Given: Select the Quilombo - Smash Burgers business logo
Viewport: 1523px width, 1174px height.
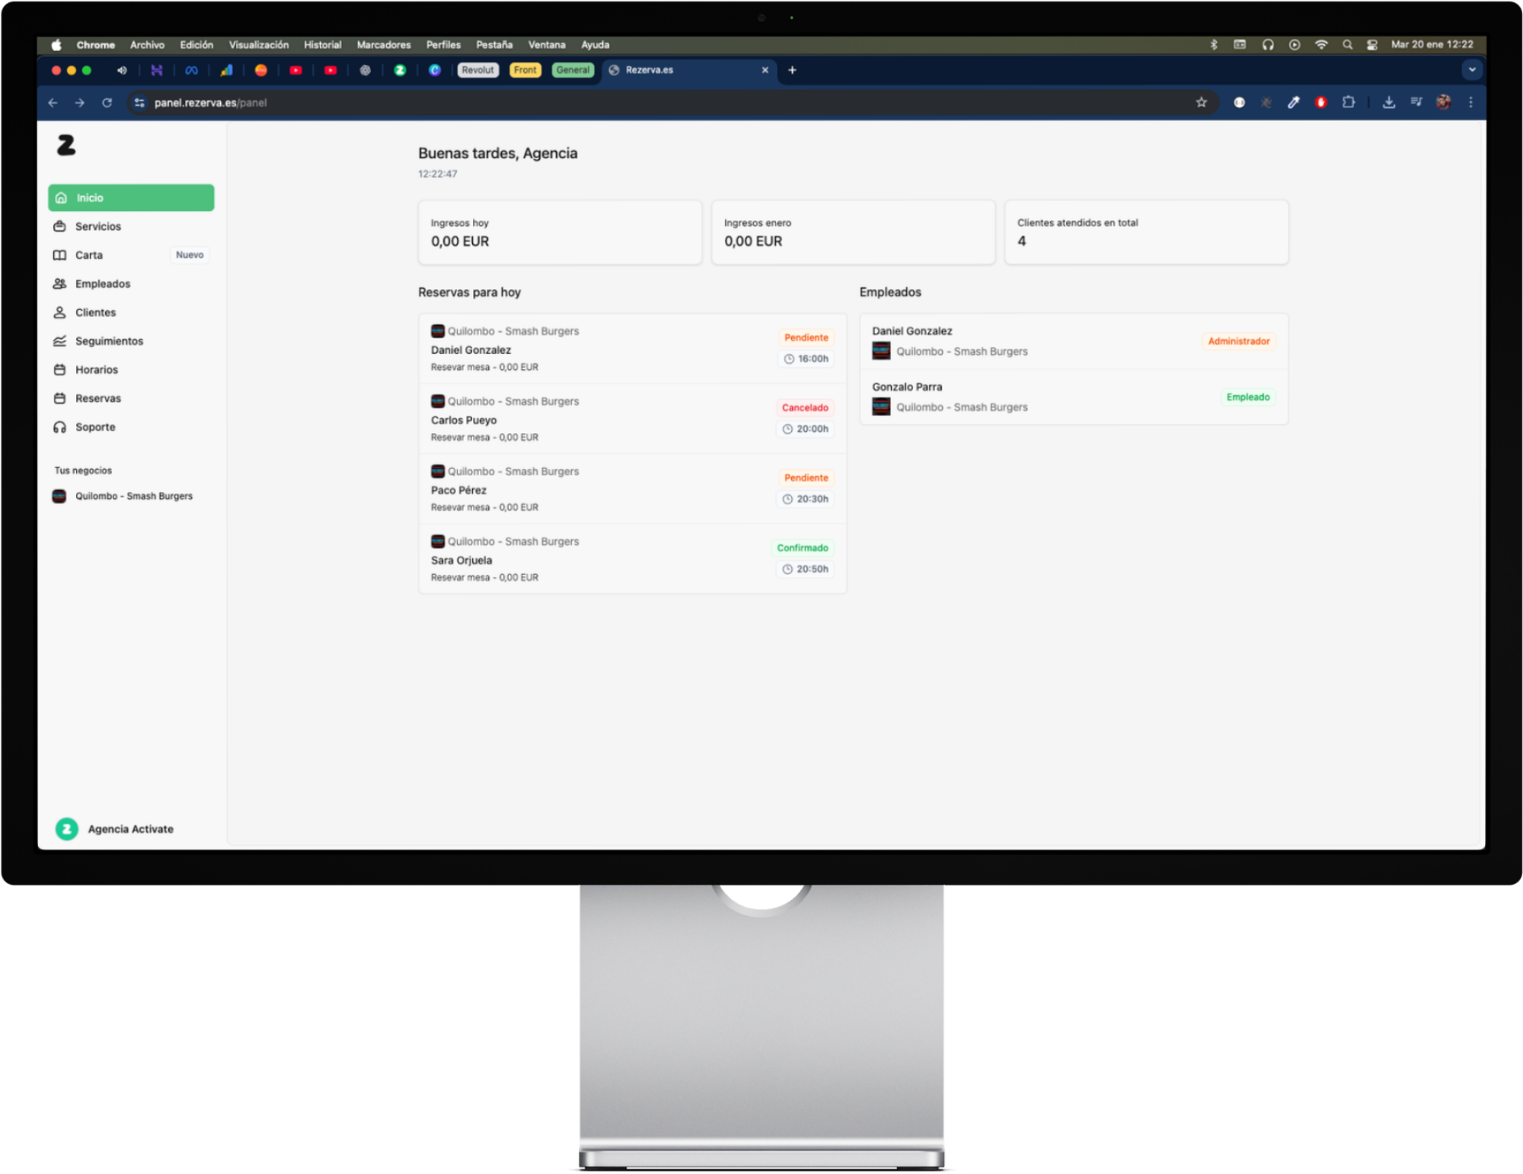Looking at the screenshot, I should pyautogui.click(x=61, y=496).
